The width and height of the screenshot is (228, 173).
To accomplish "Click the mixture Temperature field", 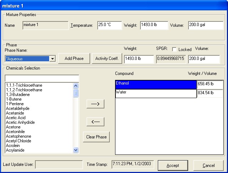I will click(109, 25).
